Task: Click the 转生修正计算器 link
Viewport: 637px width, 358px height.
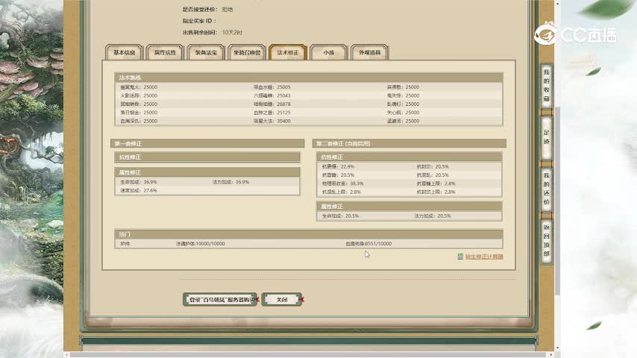Action: [x=484, y=257]
